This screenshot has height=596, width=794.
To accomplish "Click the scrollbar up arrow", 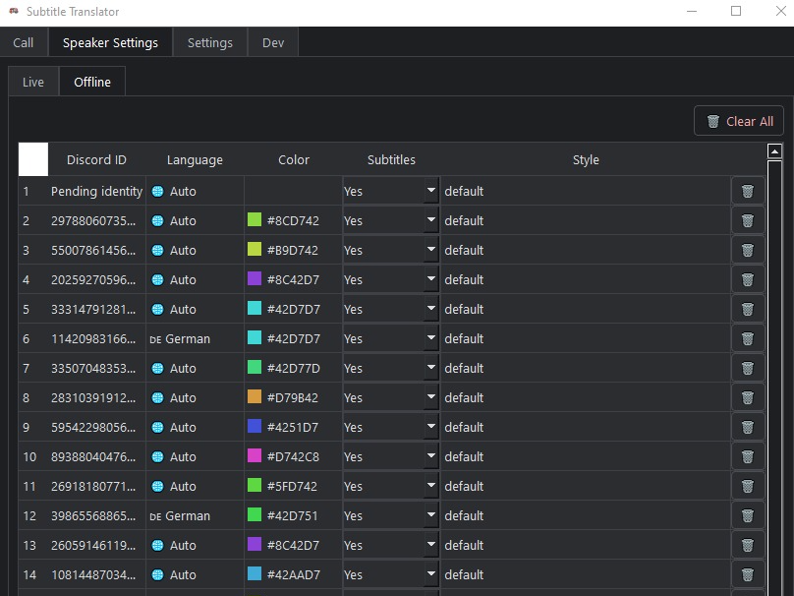I will [x=774, y=151].
